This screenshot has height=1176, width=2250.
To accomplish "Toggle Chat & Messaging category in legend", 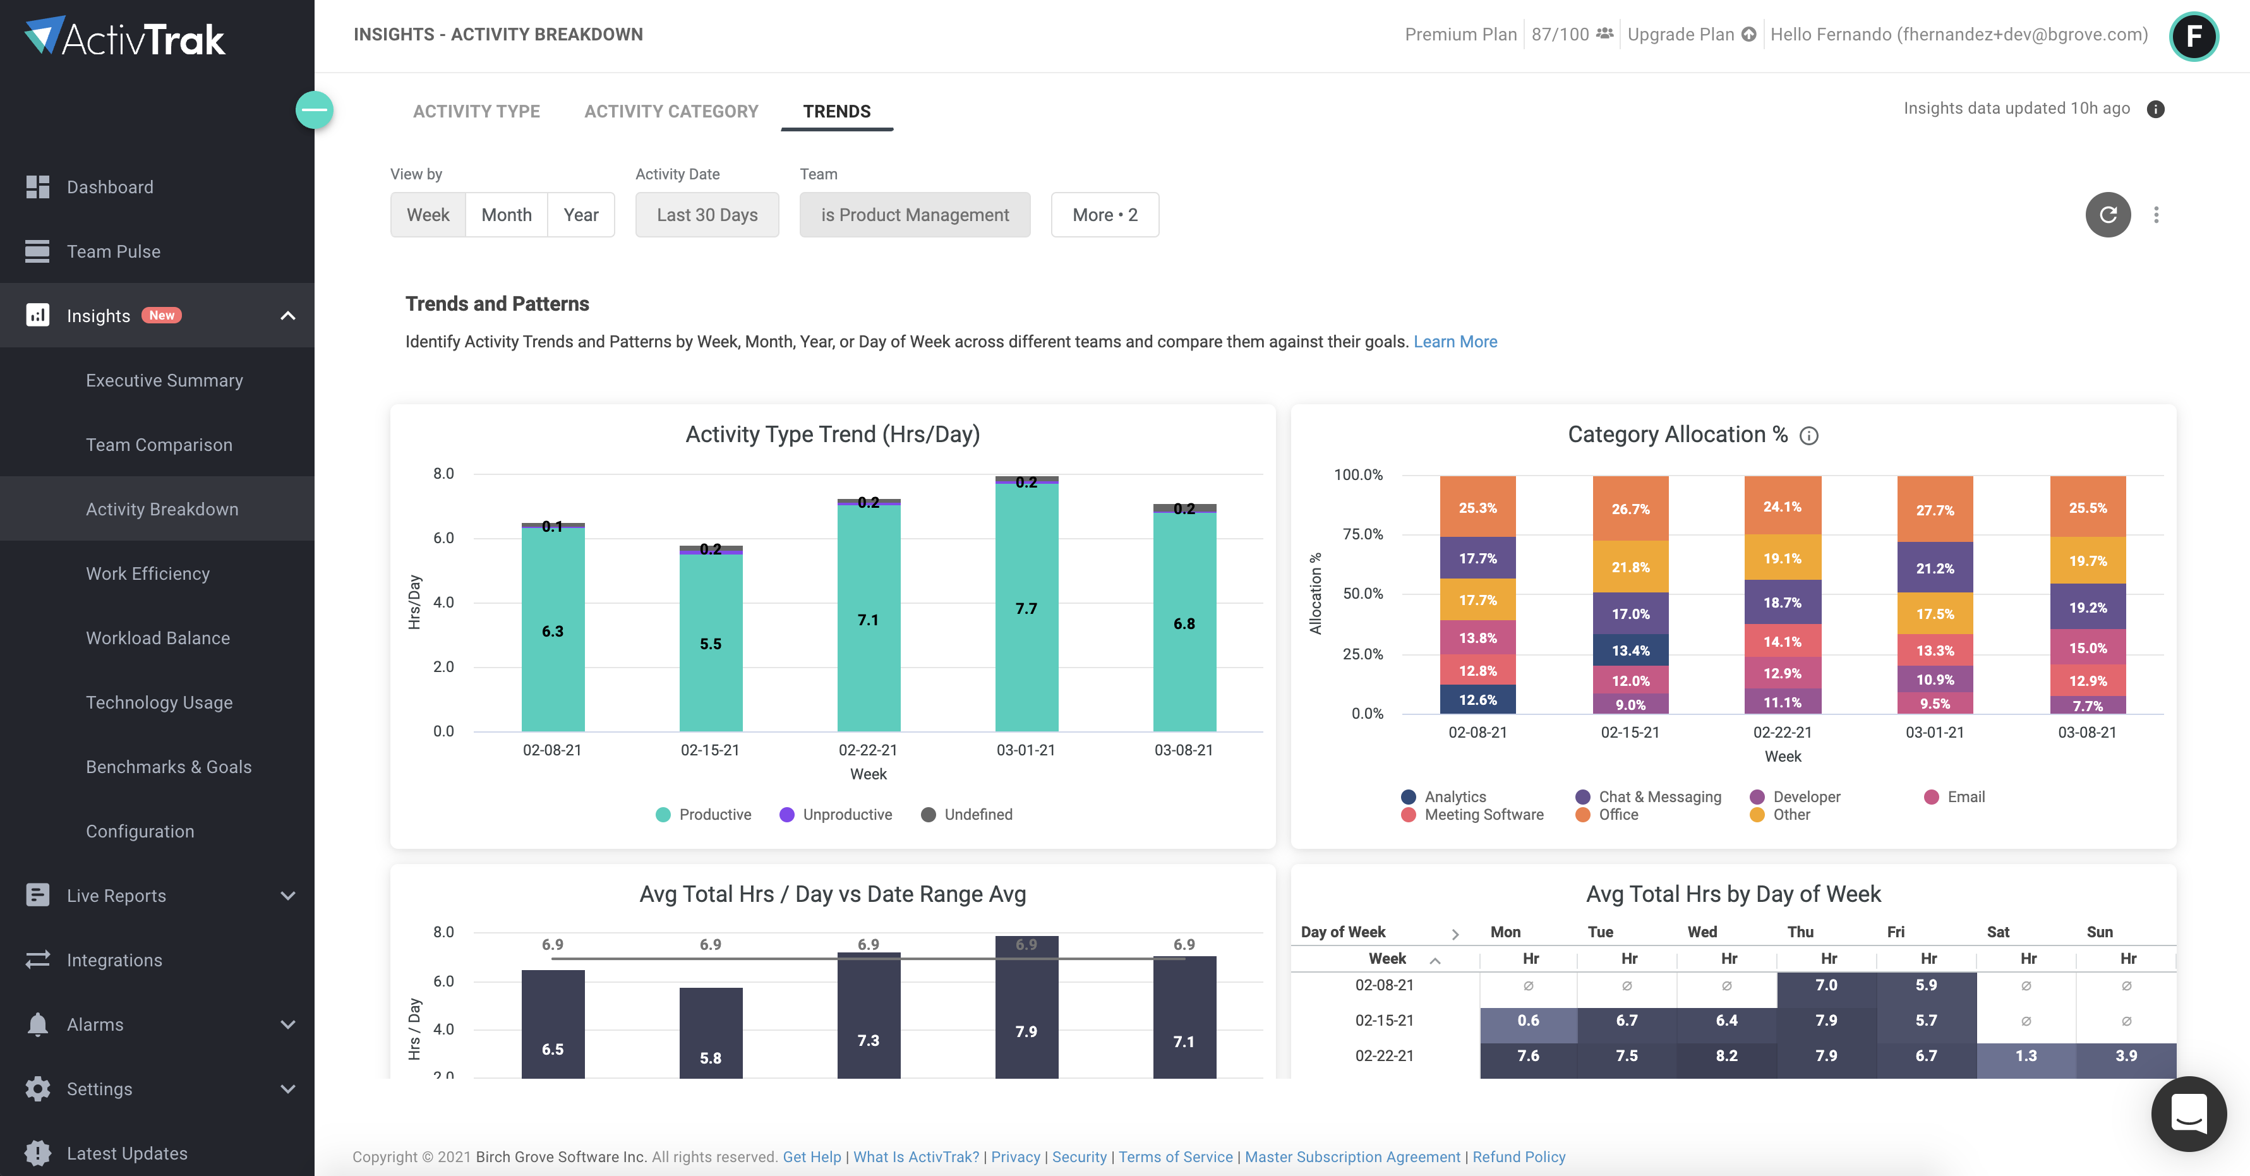I will tap(1649, 797).
